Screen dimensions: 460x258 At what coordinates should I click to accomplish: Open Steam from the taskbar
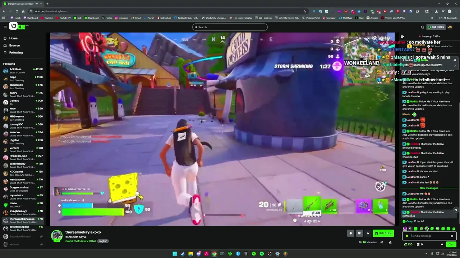point(183,254)
